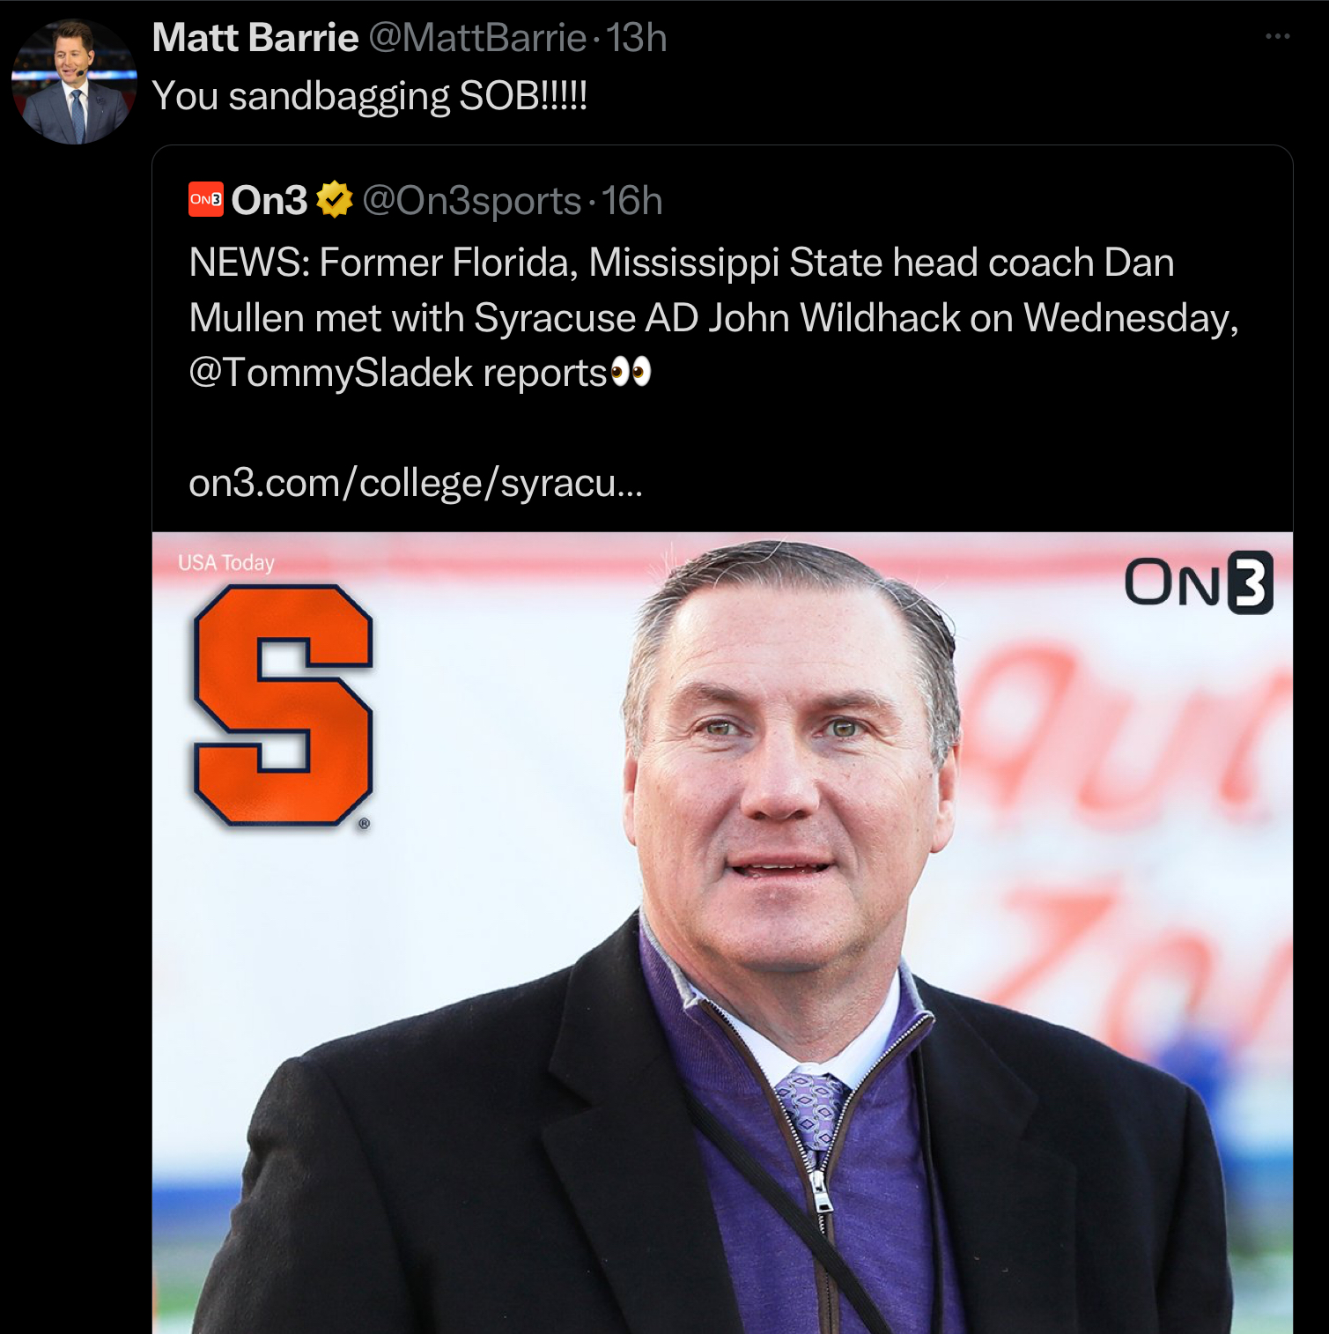
Task: Click the On3 watermark logo in photo
Action: pos(1198,582)
